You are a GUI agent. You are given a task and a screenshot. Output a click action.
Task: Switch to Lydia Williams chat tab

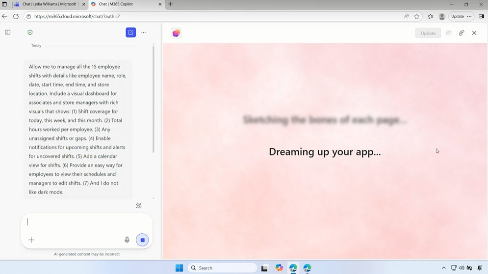click(49, 4)
